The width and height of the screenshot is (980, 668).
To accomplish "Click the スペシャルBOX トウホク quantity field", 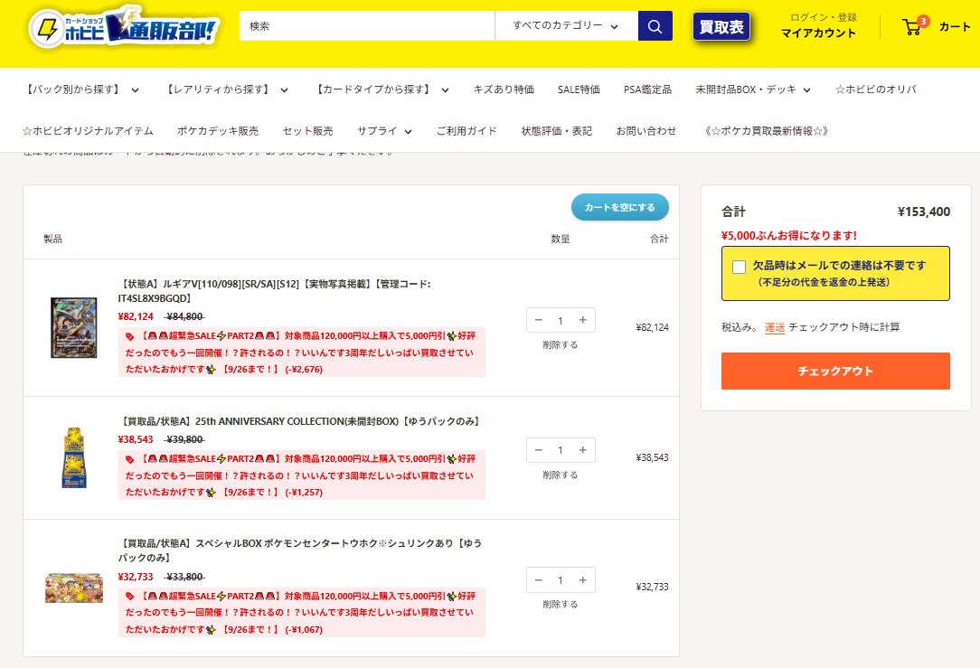I will [561, 580].
